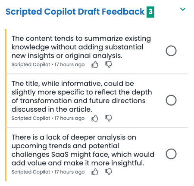Dislike the title specificity feedback
Image resolution: width=194 pixels, height=186 pixels.
tap(109, 118)
